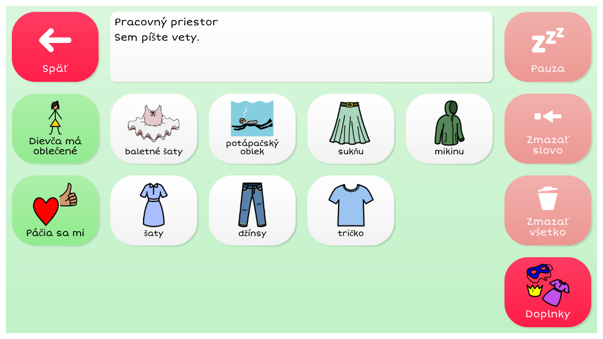Choose the blue šaty dress symbol

154,210
